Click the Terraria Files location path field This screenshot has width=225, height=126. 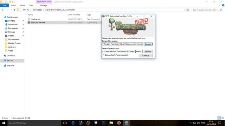[x=122, y=44]
